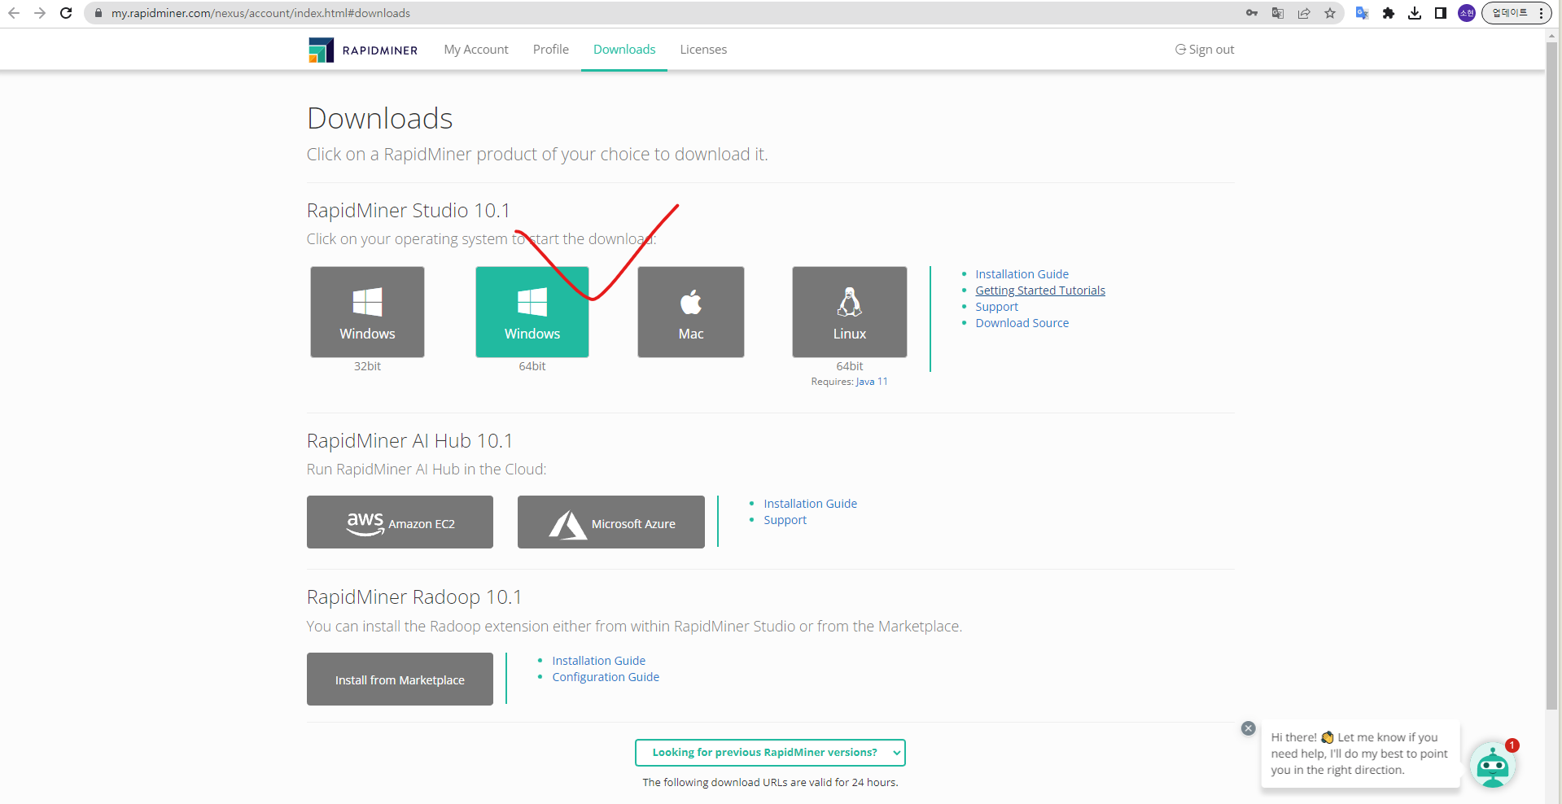Open the Studio Support link
Viewport: 1562px width, 804px height.
997,307
